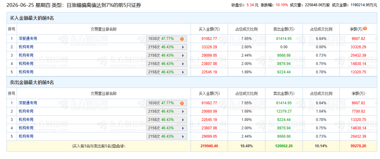The image size is (380, 159).
Task: Click the 1.69% ratio cell
Action: coord(246,111)
